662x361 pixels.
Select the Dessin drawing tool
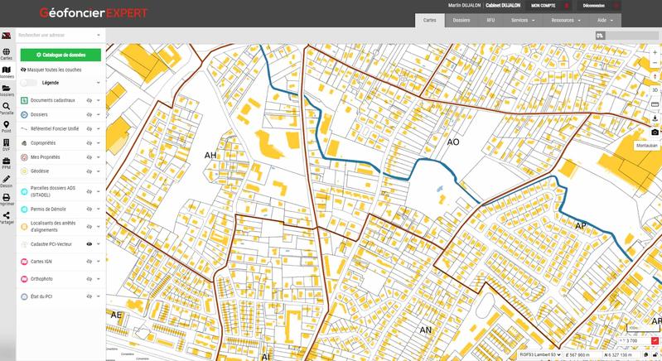click(6, 181)
